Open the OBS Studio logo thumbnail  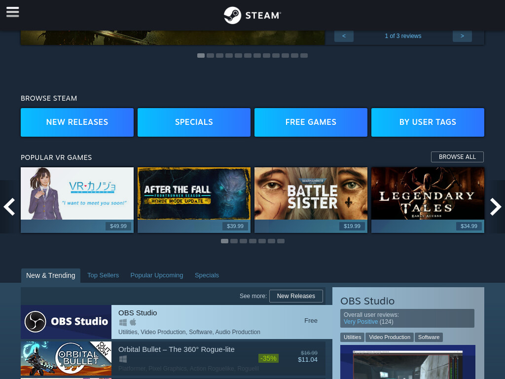coord(66,322)
